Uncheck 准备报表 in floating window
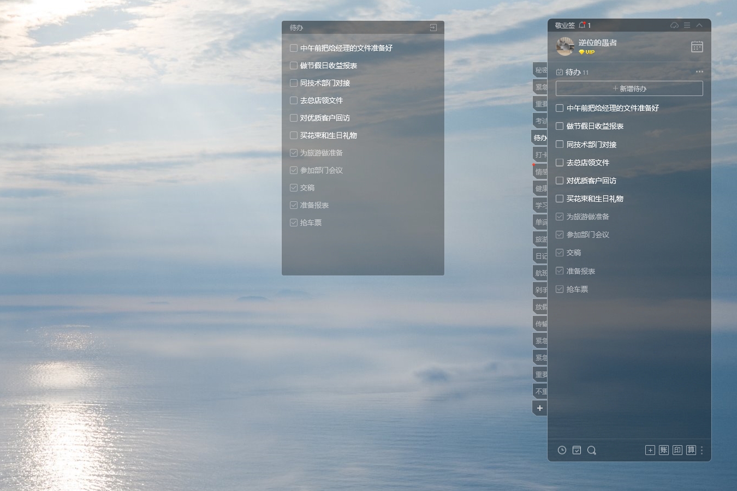The width and height of the screenshot is (737, 491). click(x=294, y=205)
